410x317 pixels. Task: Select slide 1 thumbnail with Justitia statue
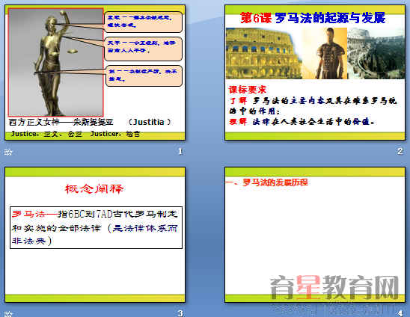(95, 73)
